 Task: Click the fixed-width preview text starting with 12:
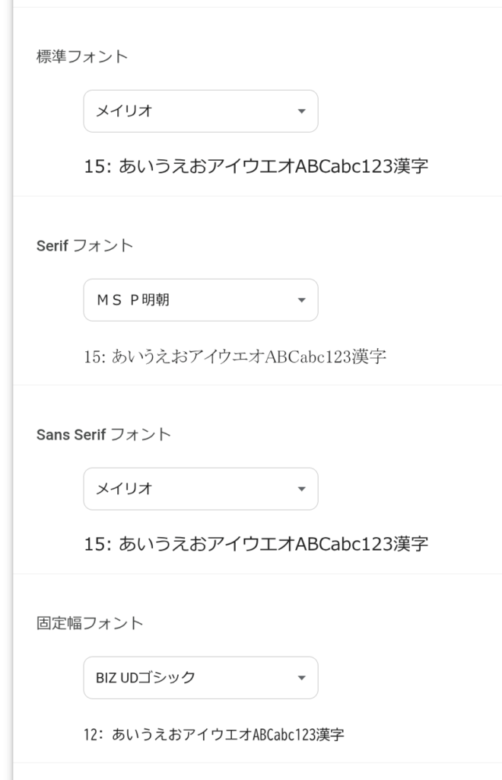(214, 735)
